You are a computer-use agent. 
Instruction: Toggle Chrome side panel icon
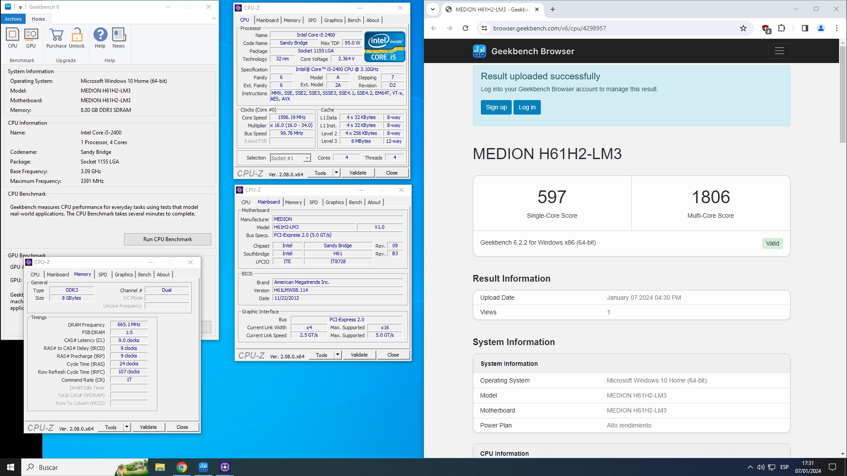click(805, 28)
